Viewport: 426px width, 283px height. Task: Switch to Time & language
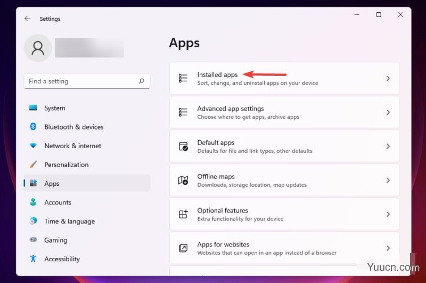pyautogui.click(x=87, y=221)
